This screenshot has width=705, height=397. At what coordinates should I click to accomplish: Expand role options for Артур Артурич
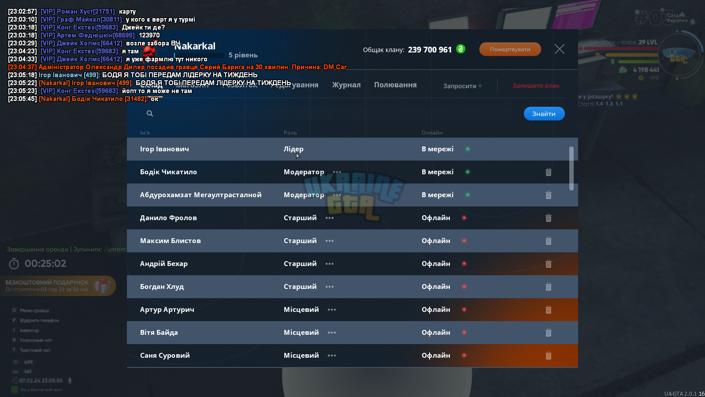pos(332,310)
